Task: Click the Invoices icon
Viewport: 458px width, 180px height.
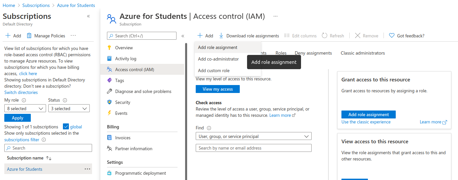Action: coord(110,138)
